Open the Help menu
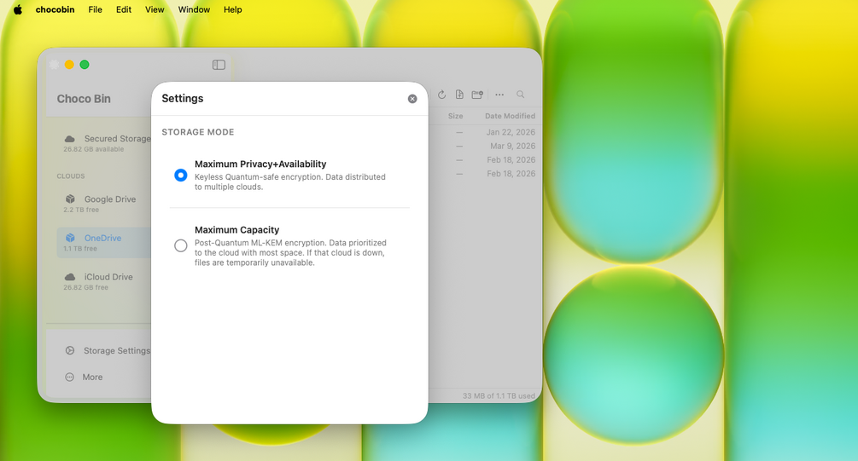Viewport: 858px width, 461px height. [232, 9]
